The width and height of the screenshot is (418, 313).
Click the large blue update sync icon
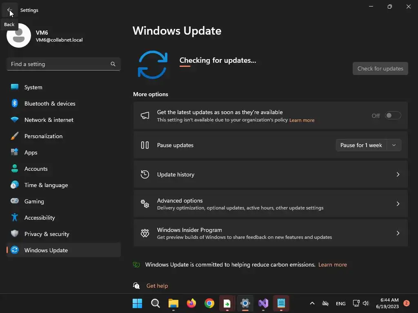(x=153, y=65)
